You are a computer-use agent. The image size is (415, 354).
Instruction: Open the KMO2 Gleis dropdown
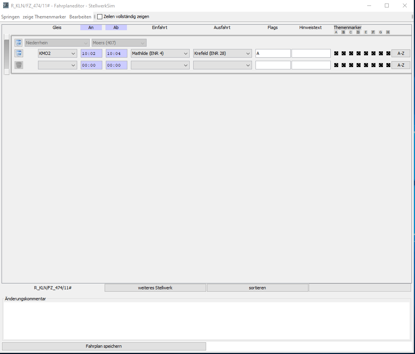(57, 53)
